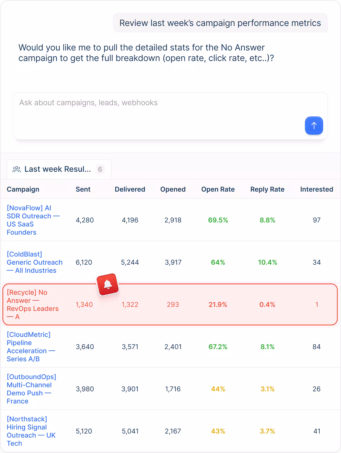Open Northstack Hiring Signal Outreach campaign
Viewport: 341px width, 453px height.
[31, 431]
